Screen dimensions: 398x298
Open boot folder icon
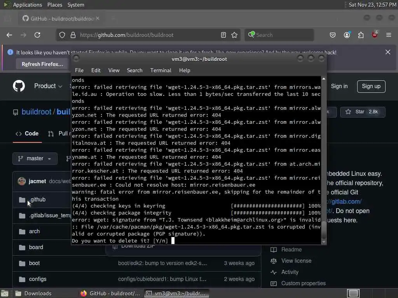22,263
